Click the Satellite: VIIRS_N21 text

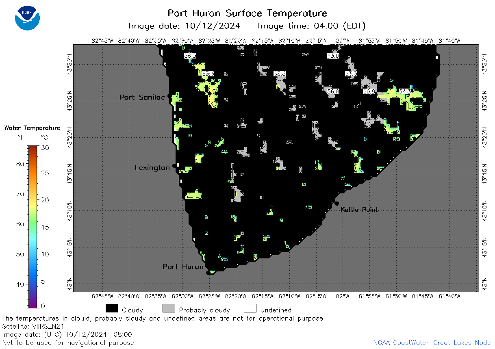pyautogui.click(x=33, y=327)
